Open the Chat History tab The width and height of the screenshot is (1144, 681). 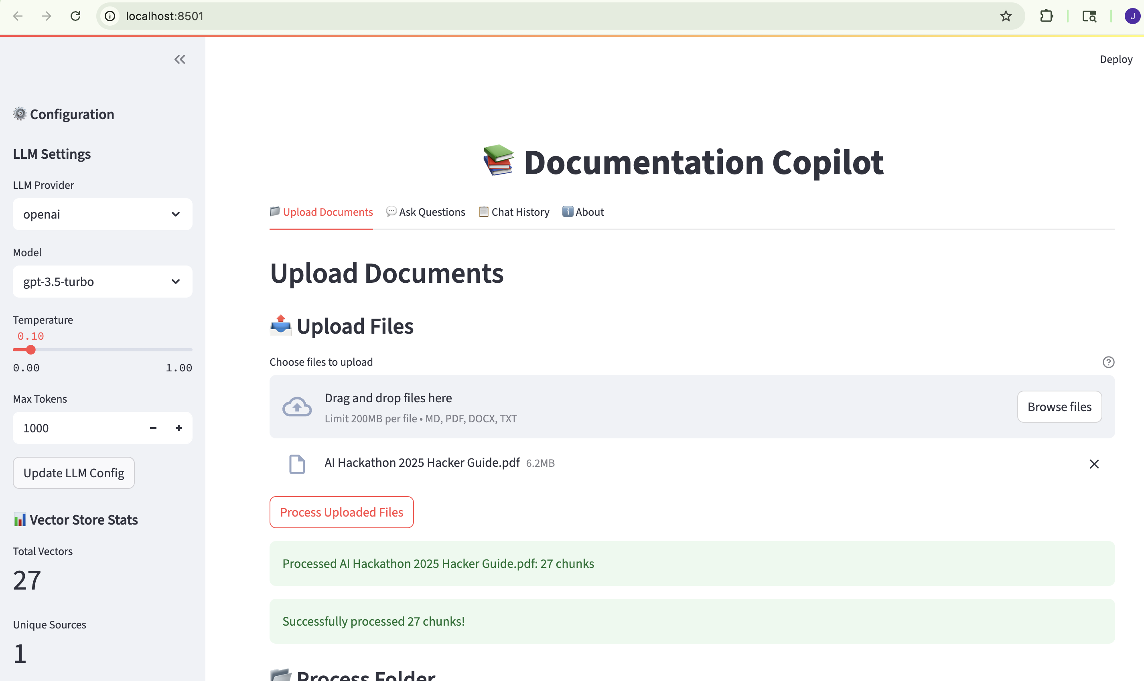tap(514, 212)
